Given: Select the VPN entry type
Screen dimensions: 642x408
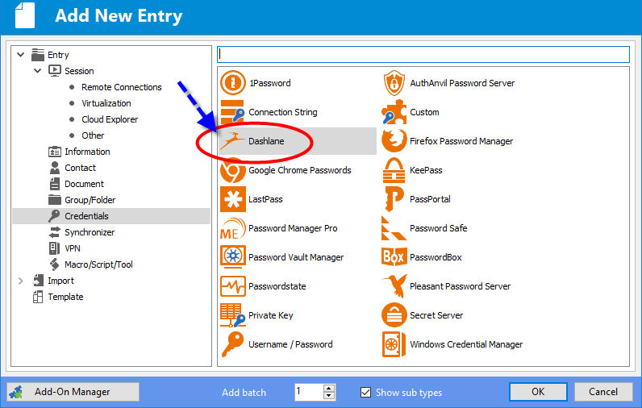Looking at the screenshot, I should click(x=74, y=248).
